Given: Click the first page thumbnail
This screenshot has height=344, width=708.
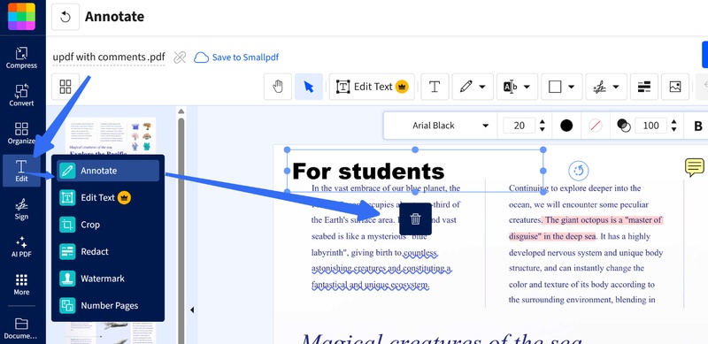Looking at the screenshot, I should pyautogui.click(x=111, y=136).
